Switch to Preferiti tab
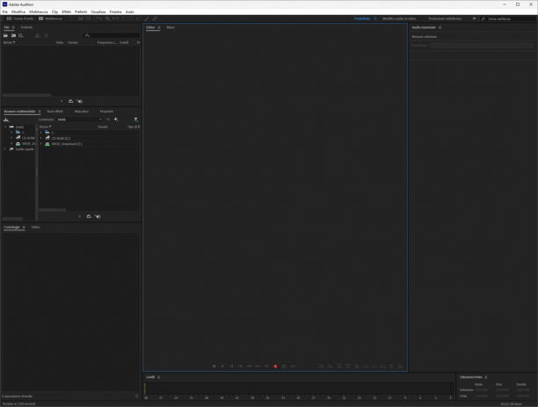This screenshot has height=407, width=538. pos(26,27)
